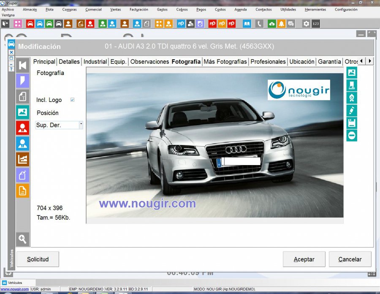380x294 pixels.
Task: Click the first-record arrow in left sidebar
Action: (22, 65)
